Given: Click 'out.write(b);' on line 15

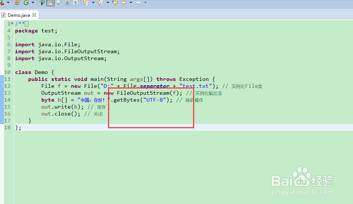Looking at the screenshot, I should (62, 107).
